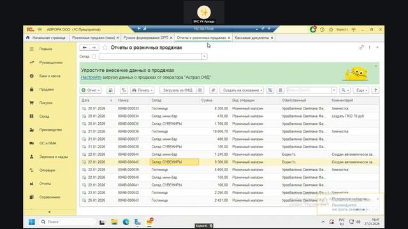The height and width of the screenshot is (229, 408).
Task: Click the amount 18 606,70 cell
Action: tap(215, 132)
